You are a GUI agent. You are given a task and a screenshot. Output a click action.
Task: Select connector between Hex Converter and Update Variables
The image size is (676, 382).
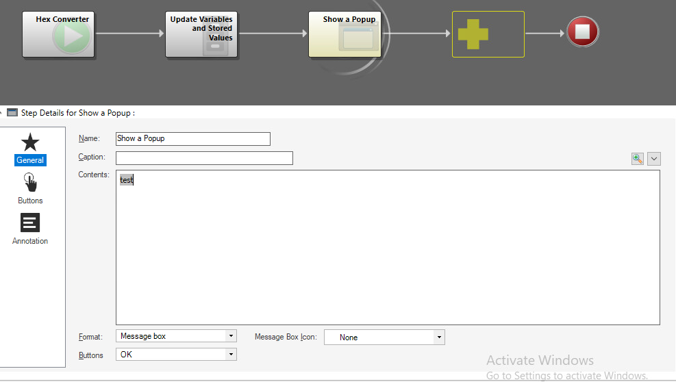point(129,33)
